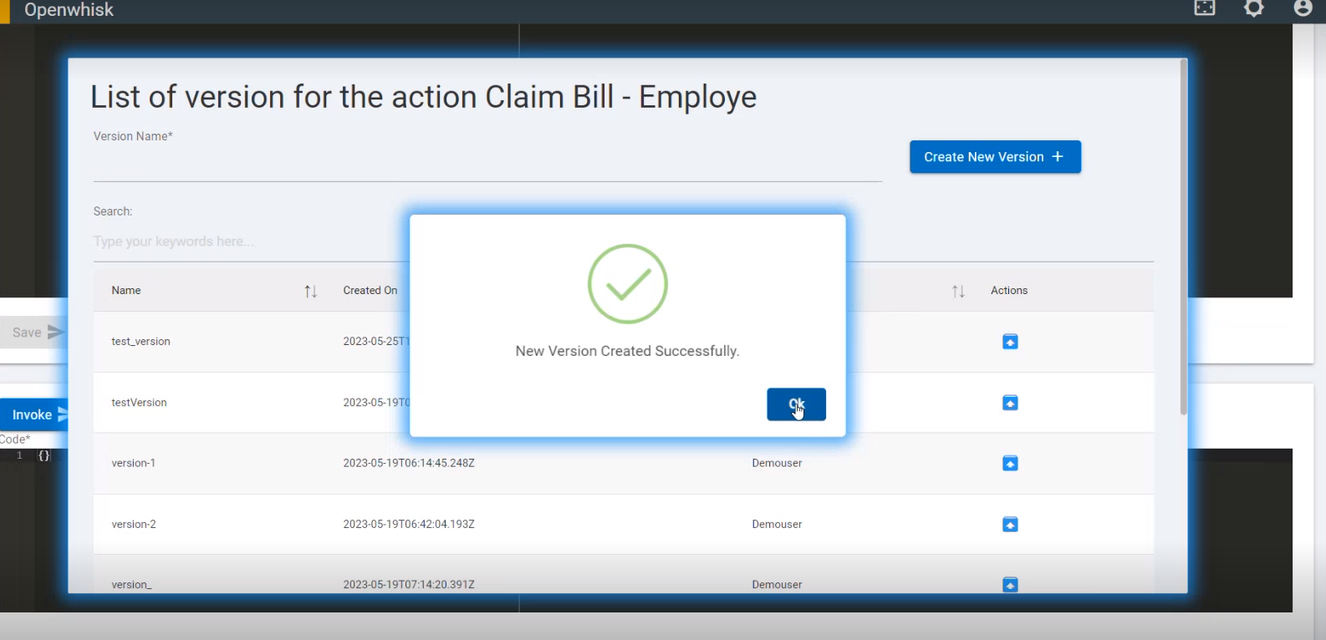The height and width of the screenshot is (640, 1326).
Task: Open the fullscreen icon in top bar
Action: click(1205, 8)
